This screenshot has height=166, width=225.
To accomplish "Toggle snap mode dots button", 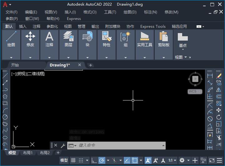I will 81,160.
